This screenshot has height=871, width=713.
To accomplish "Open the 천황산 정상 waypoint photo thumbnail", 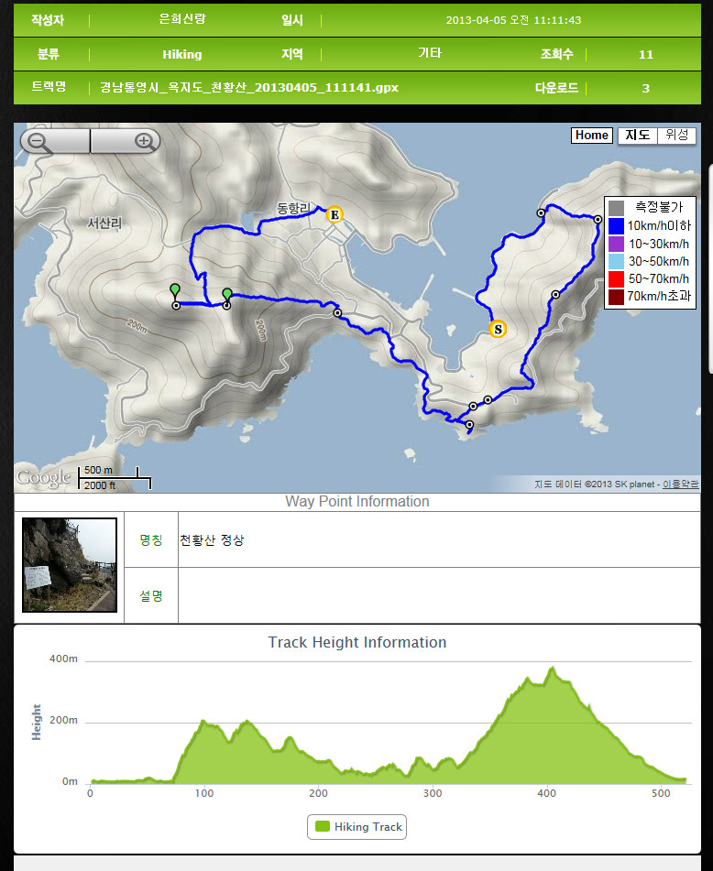I will tap(70, 565).
